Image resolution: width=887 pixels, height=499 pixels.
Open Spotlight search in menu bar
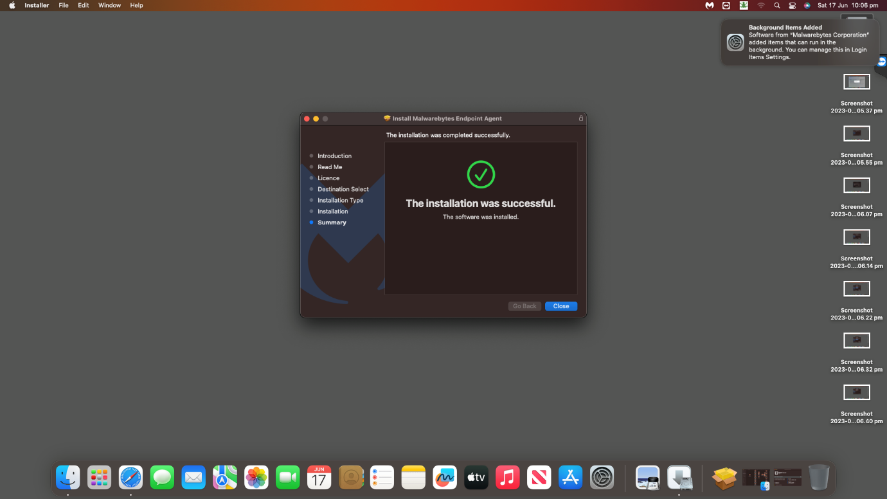[776, 5]
